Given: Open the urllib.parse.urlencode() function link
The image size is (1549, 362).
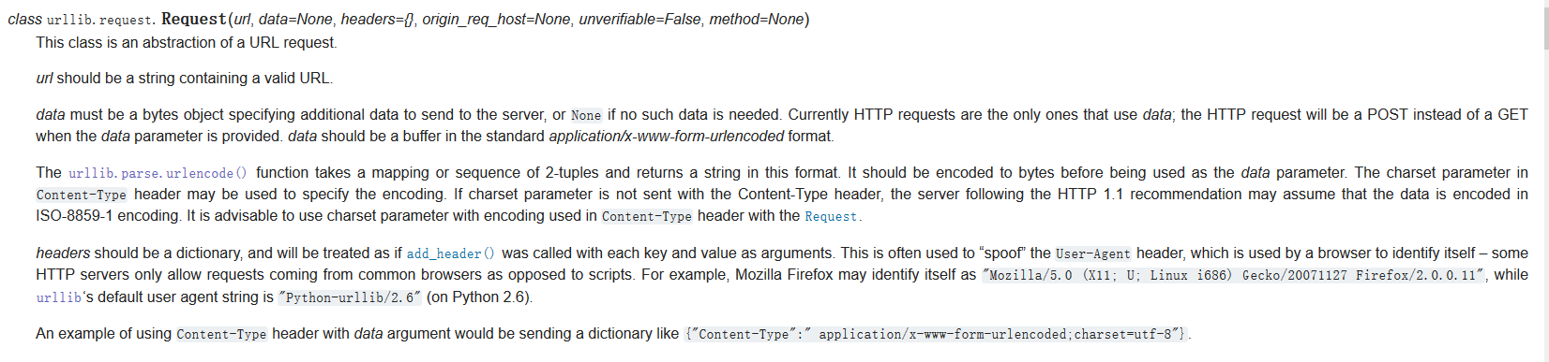Looking at the screenshot, I should point(158,173).
